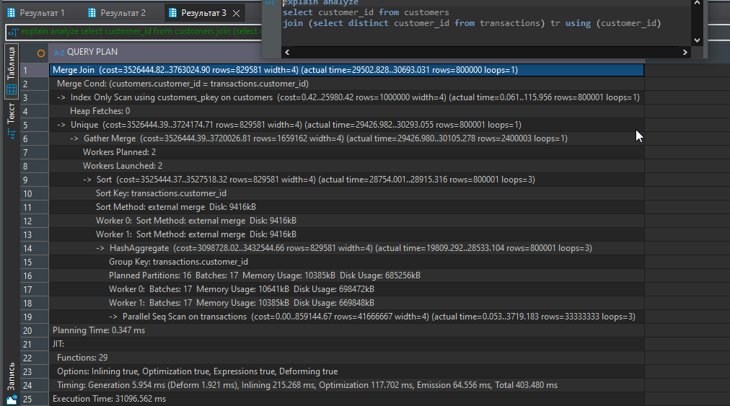Click row number 25 header
Image resolution: width=730 pixels, height=406 pixels.
[x=35, y=399]
